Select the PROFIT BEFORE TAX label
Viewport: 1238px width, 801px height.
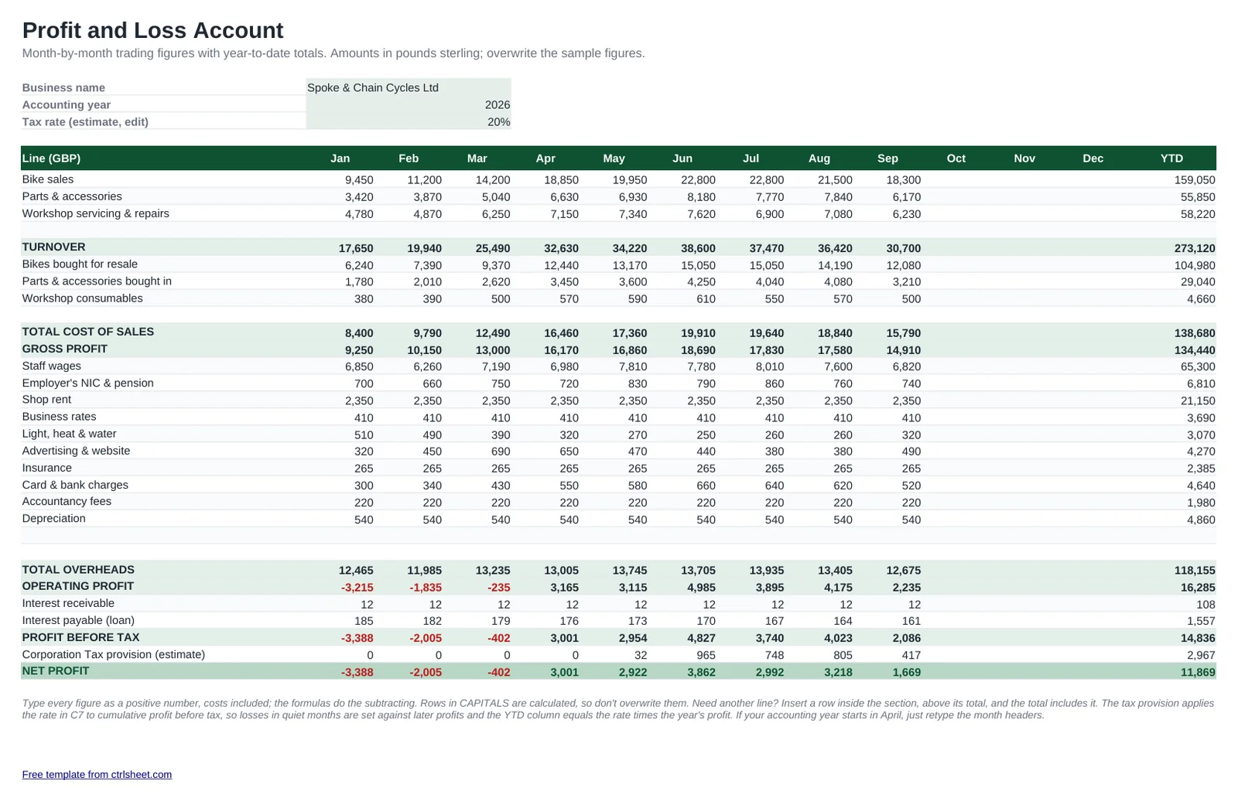pos(80,637)
